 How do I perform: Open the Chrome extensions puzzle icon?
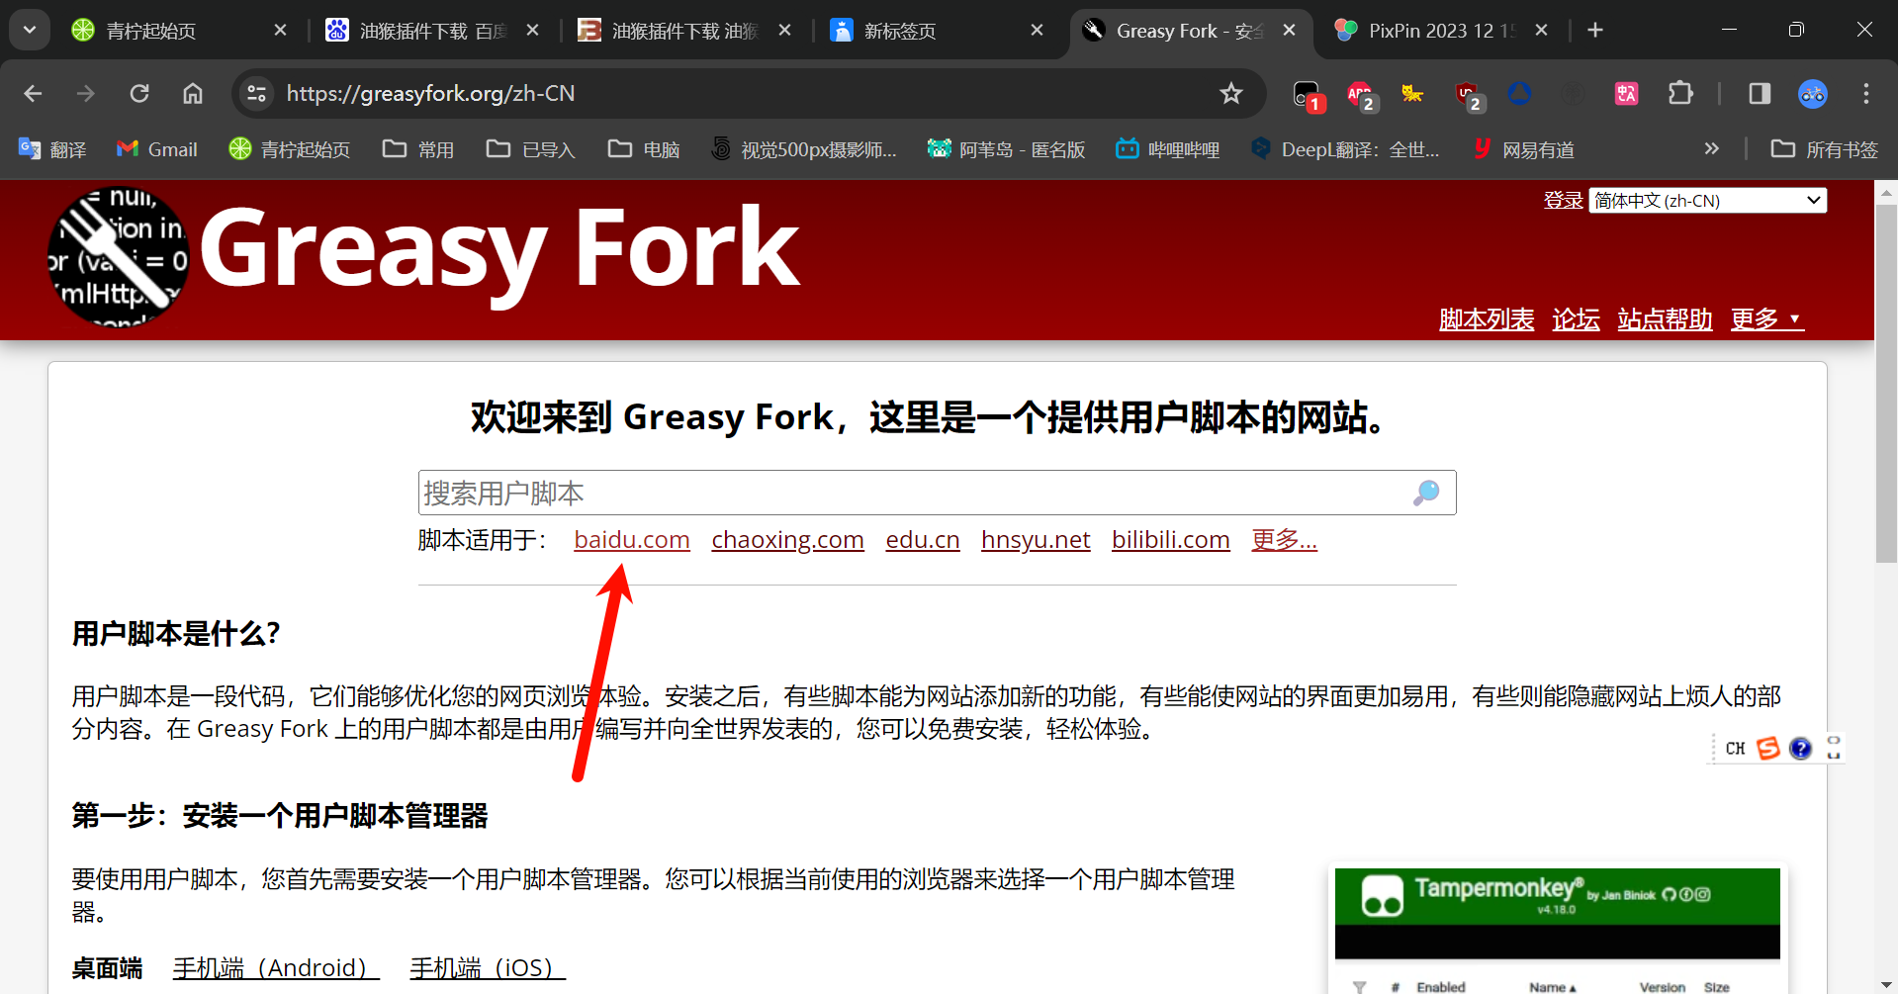pos(1679,94)
